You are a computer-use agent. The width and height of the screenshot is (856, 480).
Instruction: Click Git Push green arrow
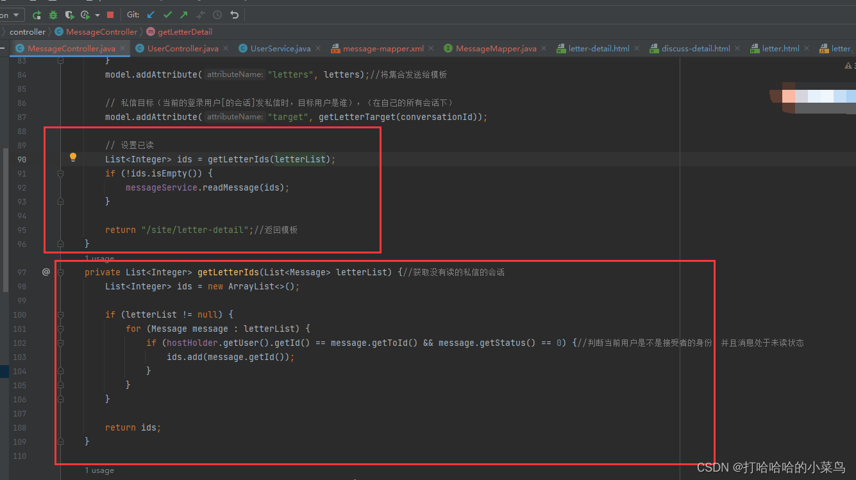pyautogui.click(x=184, y=14)
